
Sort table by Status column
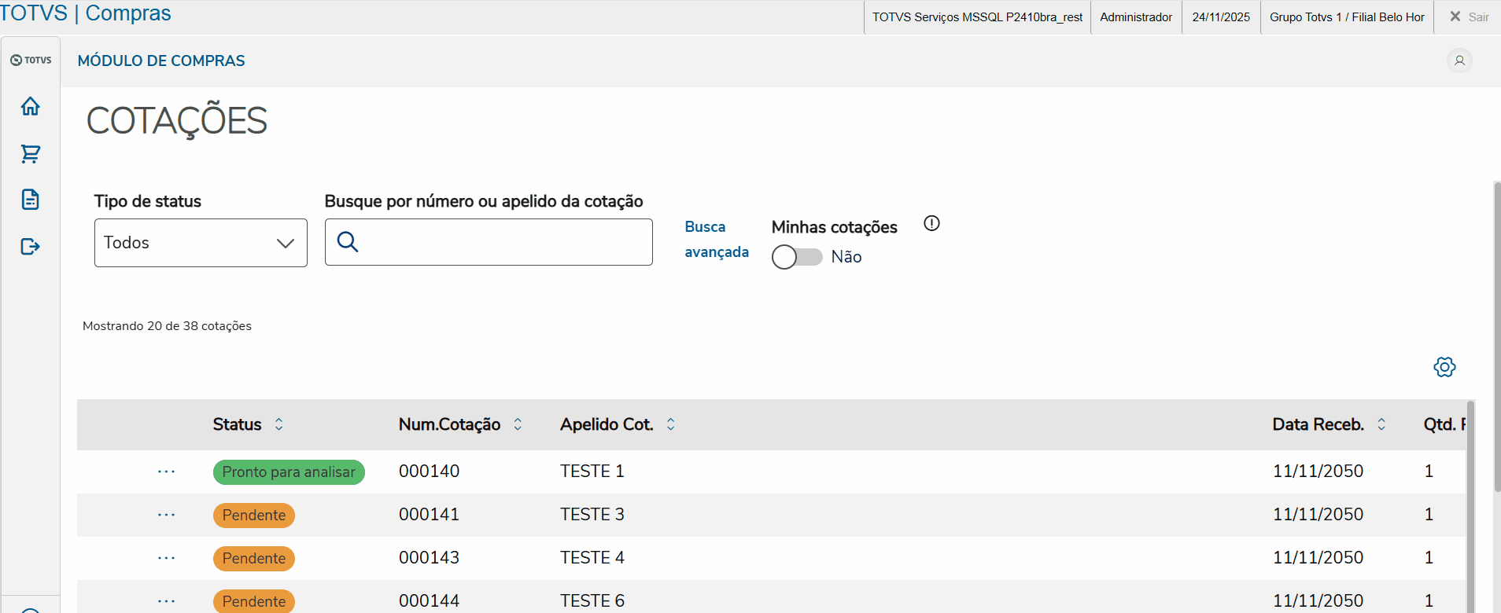(278, 424)
